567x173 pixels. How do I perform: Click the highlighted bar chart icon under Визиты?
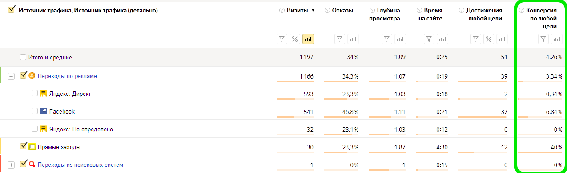308,39
